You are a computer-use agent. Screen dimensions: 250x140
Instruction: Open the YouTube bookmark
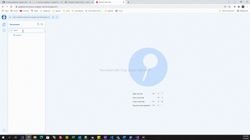point(24,11)
